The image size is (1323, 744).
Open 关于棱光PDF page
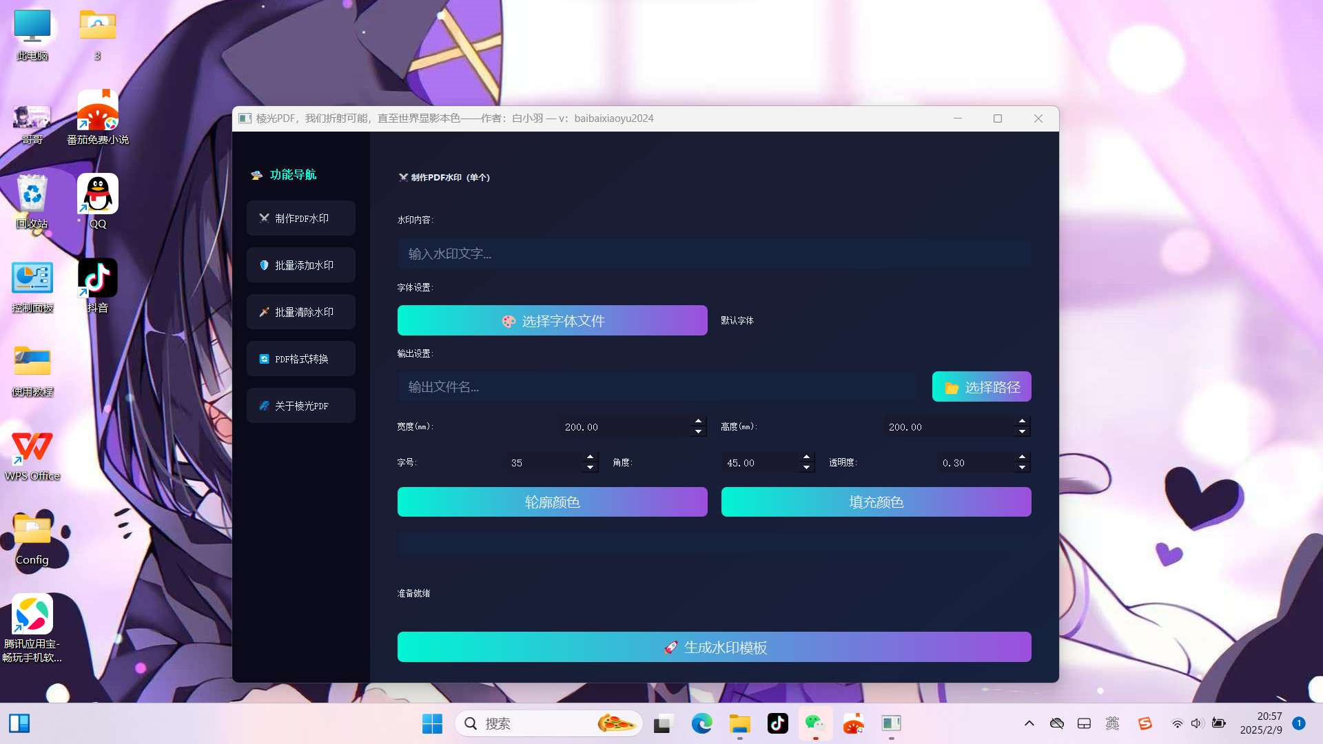[x=301, y=406]
